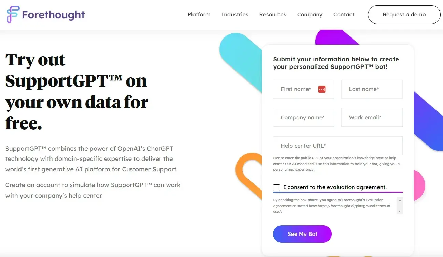This screenshot has height=257, width=443.
Task: Submit form with See My Bot
Action: (x=302, y=234)
